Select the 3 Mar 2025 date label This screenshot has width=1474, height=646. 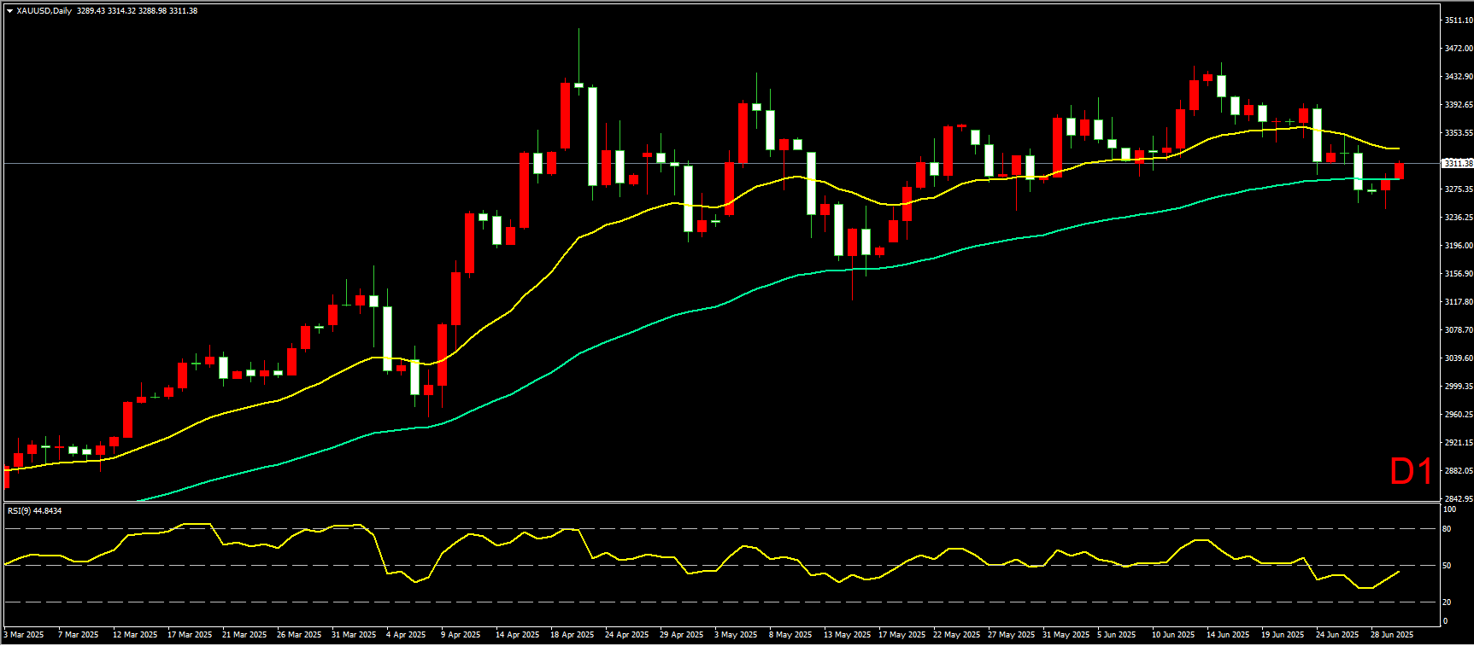(x=24, y=634)
